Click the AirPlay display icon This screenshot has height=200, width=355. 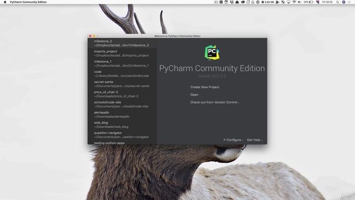click(x=288, y=2)
